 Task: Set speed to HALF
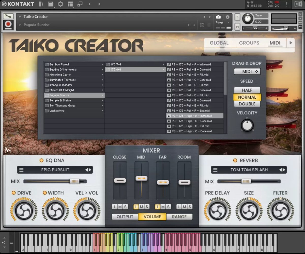tap(247, 90)
